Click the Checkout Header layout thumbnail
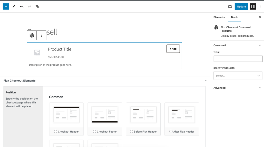The width and height of the screenshot is (264, 147). (x=66, y=115)
